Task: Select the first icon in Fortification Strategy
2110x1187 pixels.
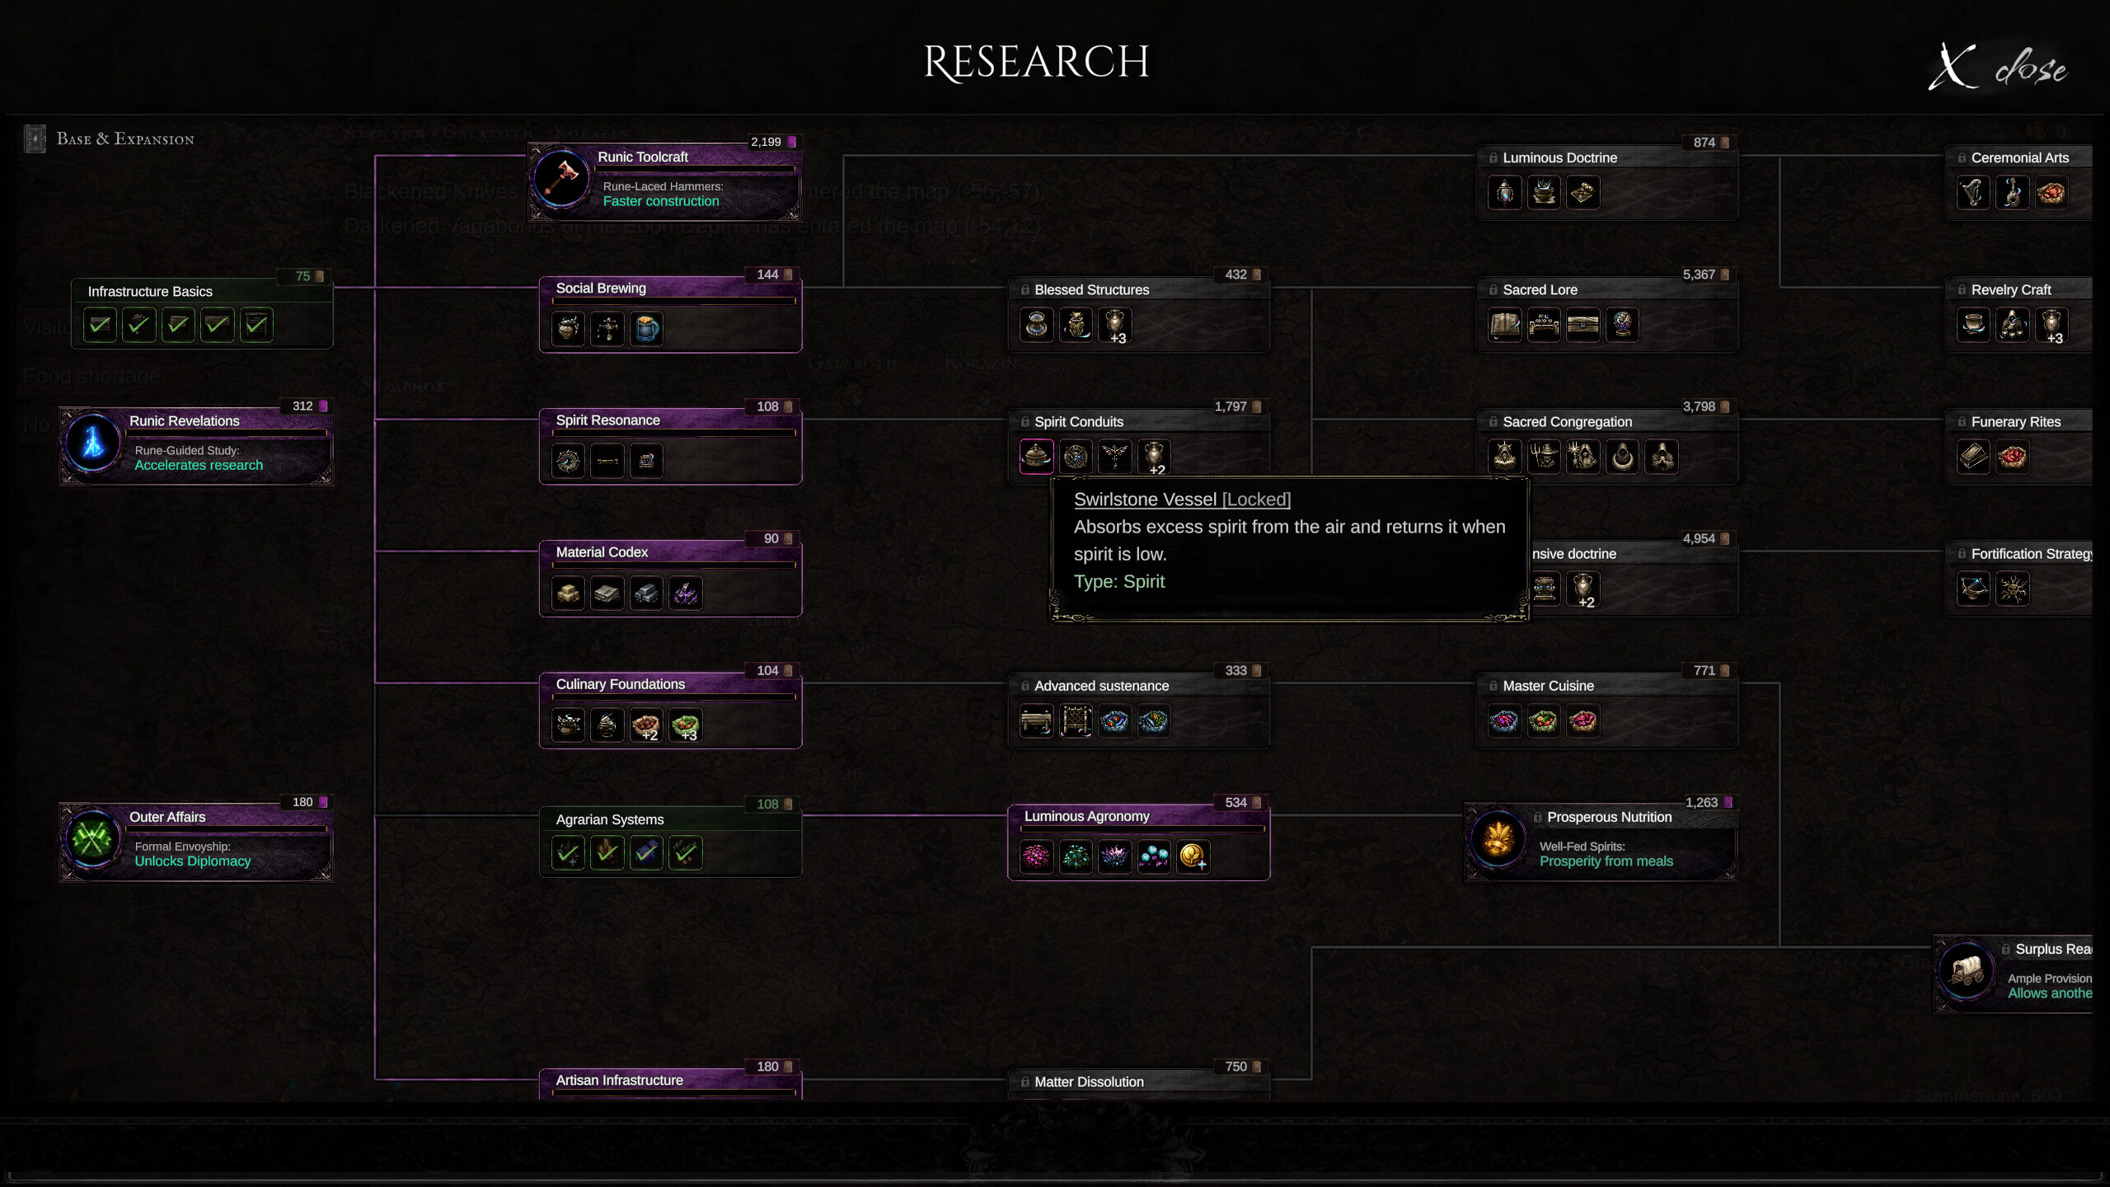Action: click(x=1974, y=589)
